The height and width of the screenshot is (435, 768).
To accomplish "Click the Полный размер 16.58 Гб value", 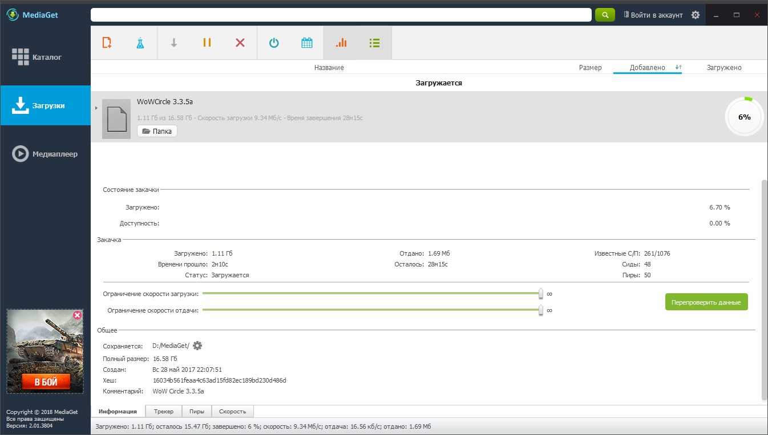I will [165, 359].
